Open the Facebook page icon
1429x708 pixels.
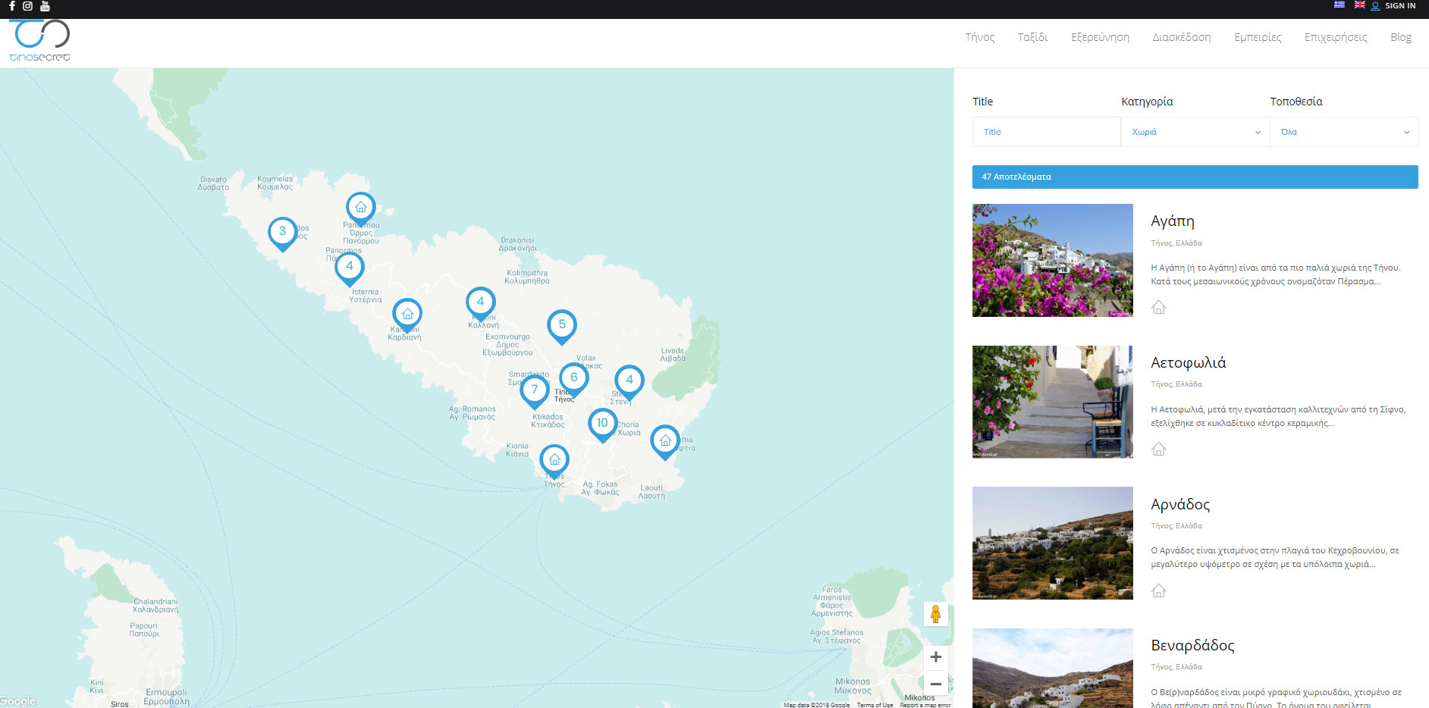pos(12,6)
